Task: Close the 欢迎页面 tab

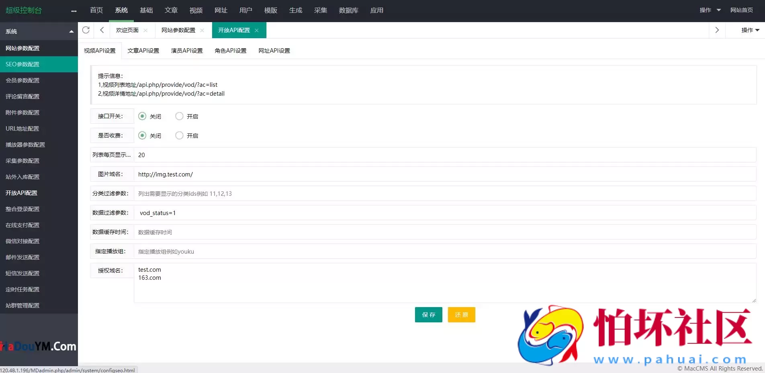Action: click(x=145, y=31)
